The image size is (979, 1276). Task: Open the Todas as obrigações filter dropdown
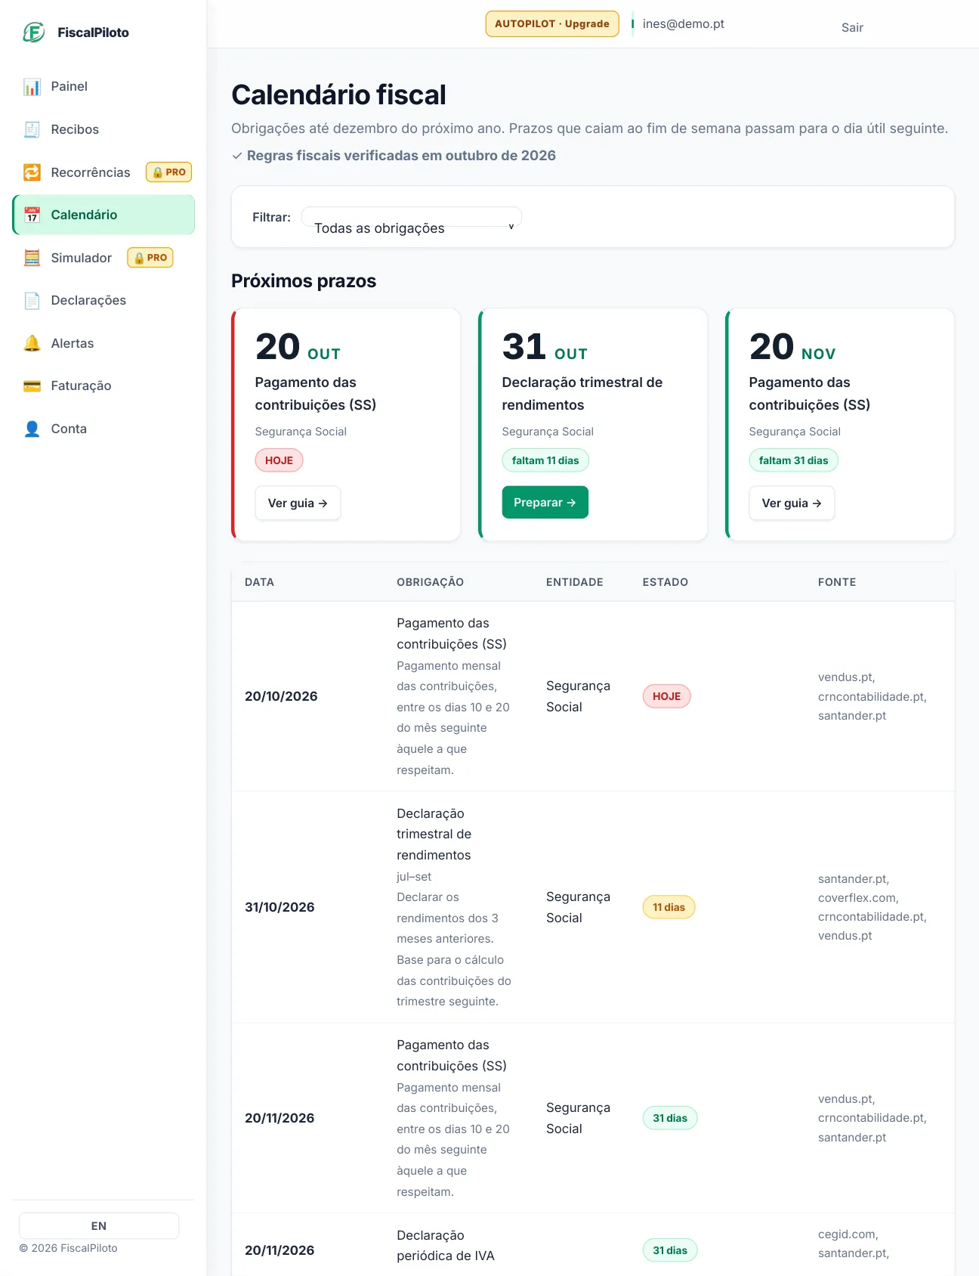click(412, 217)
